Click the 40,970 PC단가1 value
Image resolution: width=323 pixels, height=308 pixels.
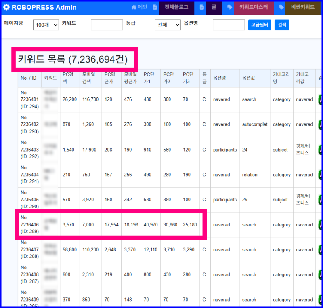tap(151, 225)
